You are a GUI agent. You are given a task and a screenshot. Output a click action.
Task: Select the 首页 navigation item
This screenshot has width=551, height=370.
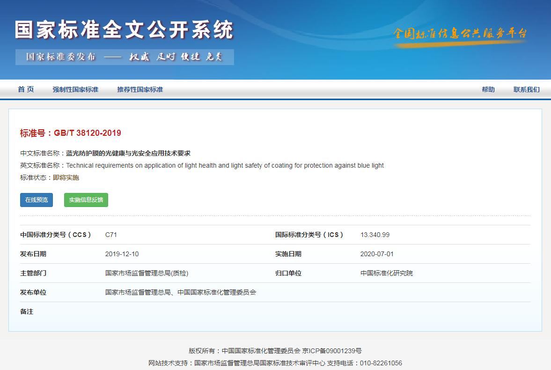[26, 89]
